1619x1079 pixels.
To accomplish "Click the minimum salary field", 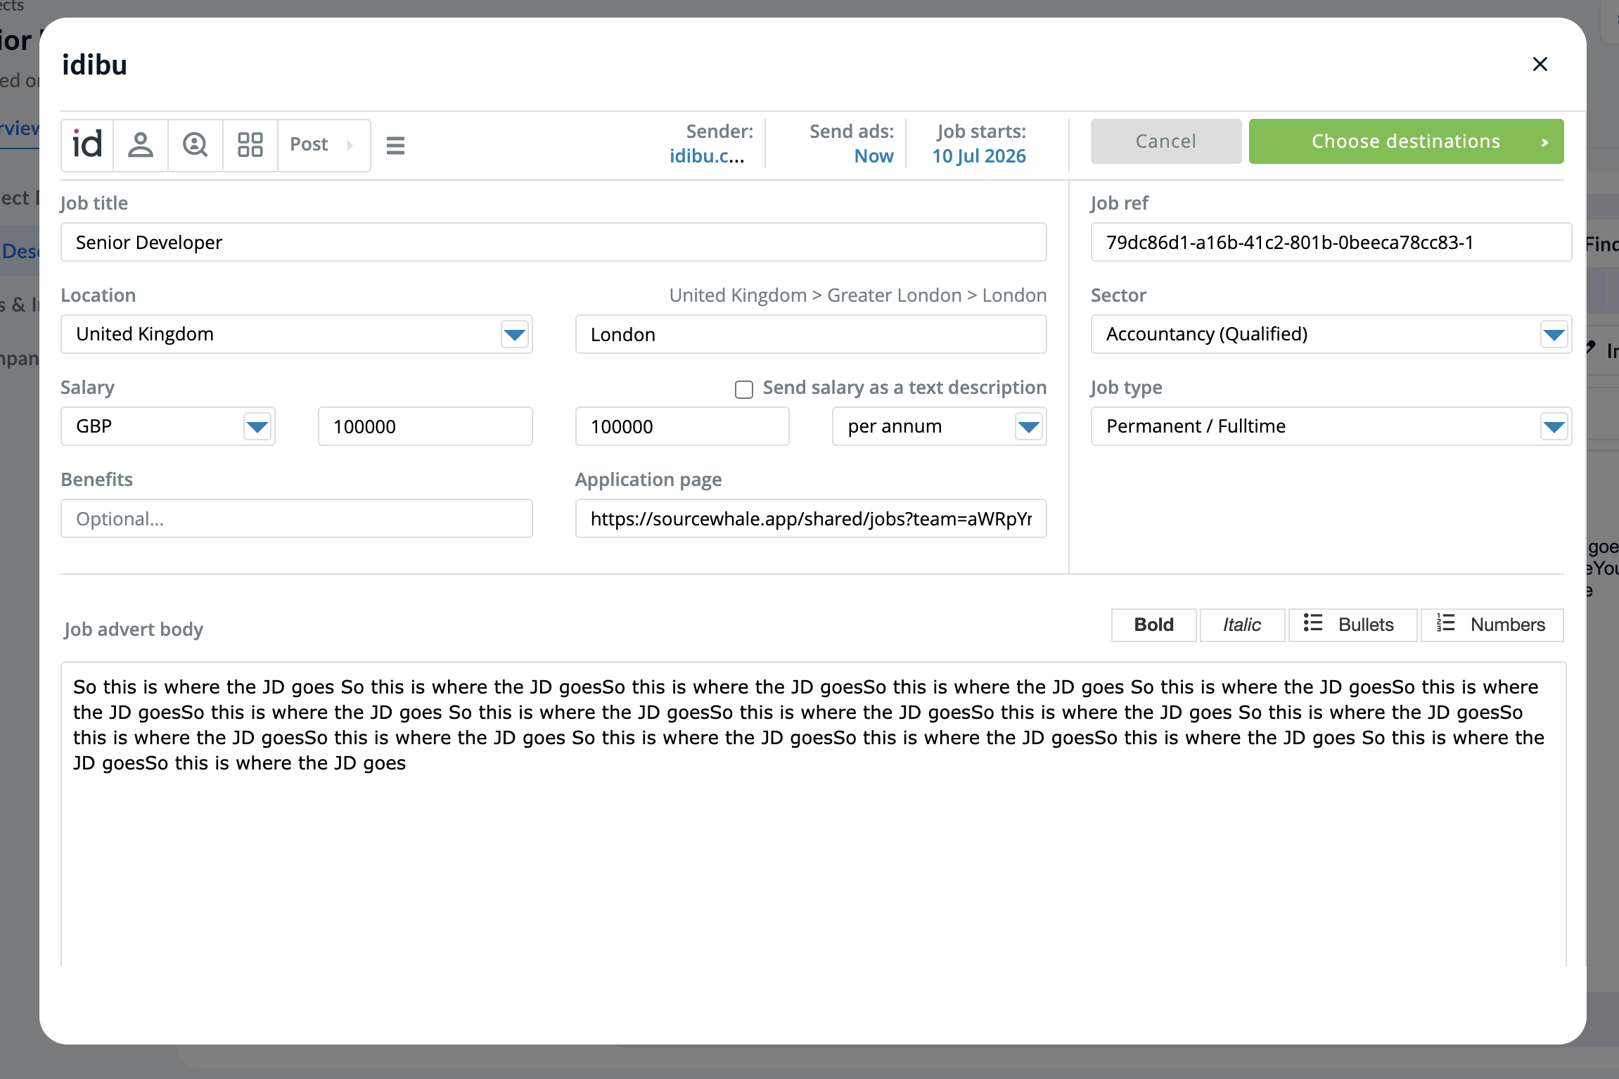I will pyautogui.click(x=425, y=426).
